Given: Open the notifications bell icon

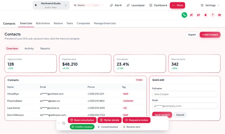Looking at the screenshot, I should (x=206, y=15).
